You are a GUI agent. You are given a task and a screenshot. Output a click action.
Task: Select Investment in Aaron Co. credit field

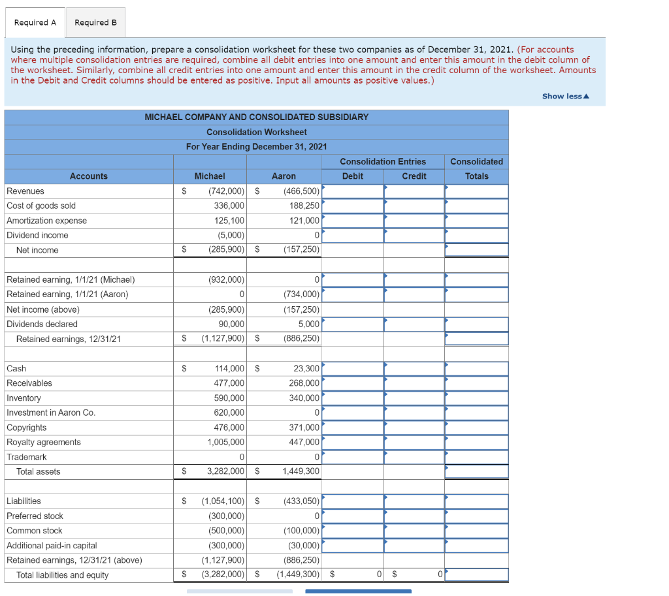click(x=414, y=413)
